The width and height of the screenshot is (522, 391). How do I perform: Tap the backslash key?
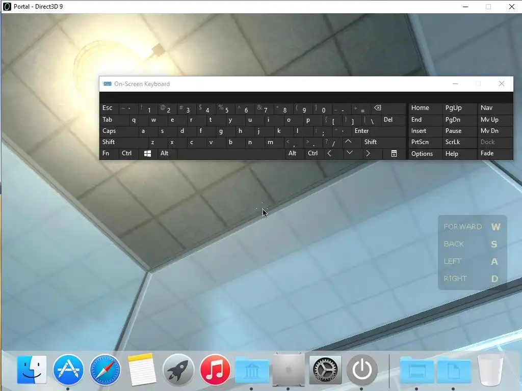(x=371, y=120)
